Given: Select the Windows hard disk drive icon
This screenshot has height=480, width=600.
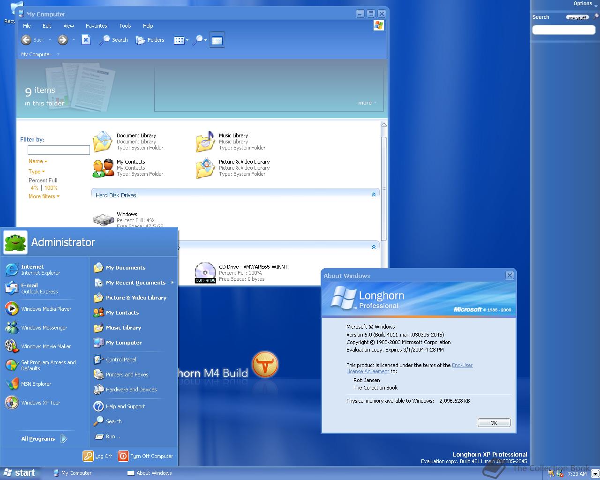Looking at the screenshot, I should pyautogui.click(x=103, y=219).
